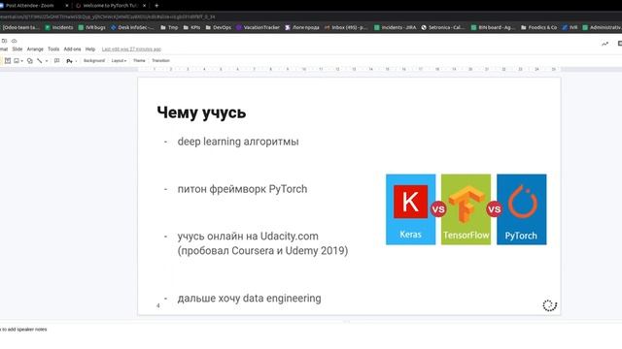
Task: Open the KPIs bookmarks folder
Action: [192, 27]
